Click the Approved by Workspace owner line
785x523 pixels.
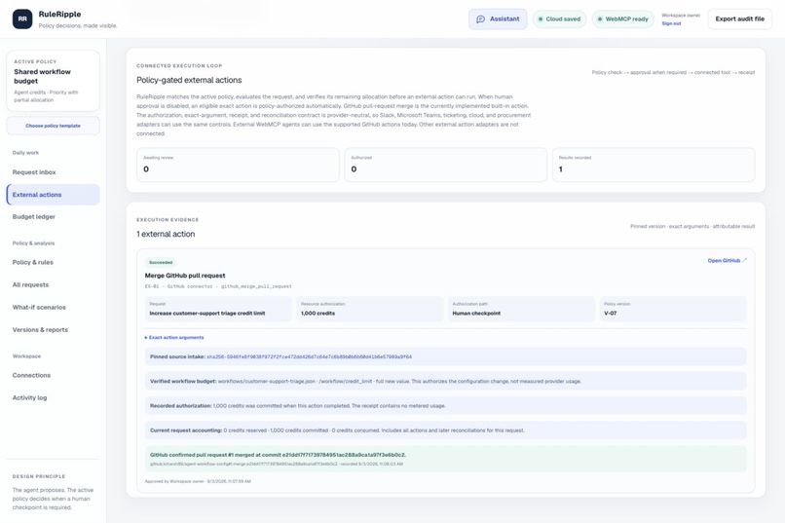(x=198, y=481)
